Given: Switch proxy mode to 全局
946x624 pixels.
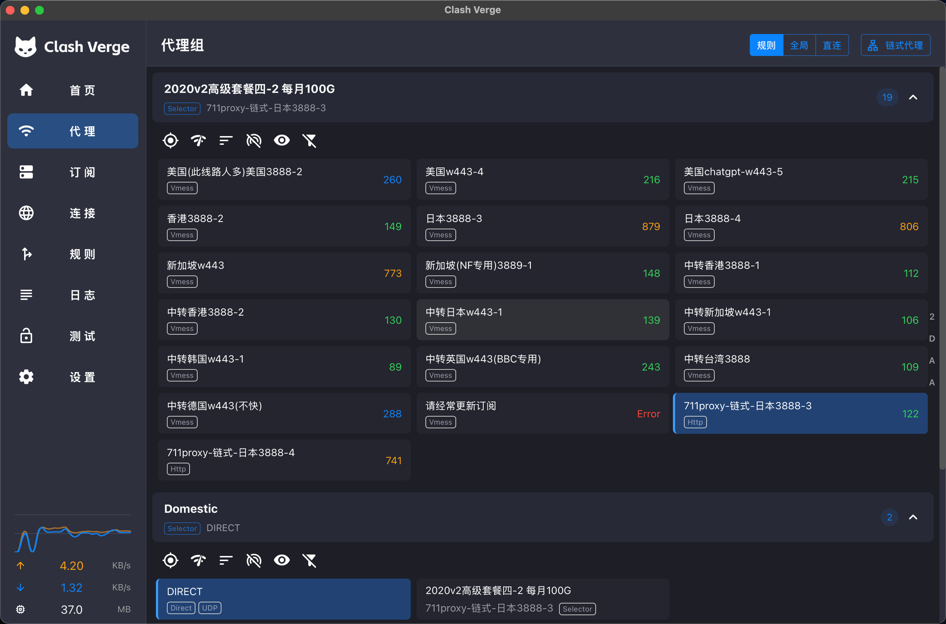Looking at the screenshot, I should (x=799, y=45).
